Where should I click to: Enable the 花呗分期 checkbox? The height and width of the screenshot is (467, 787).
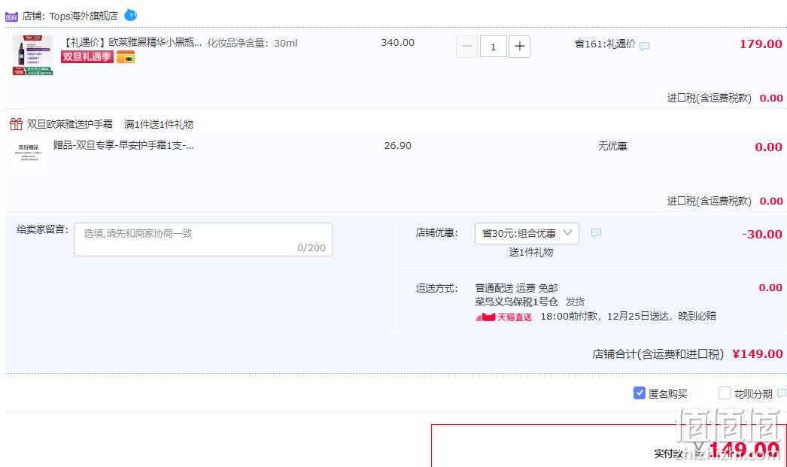725,393
